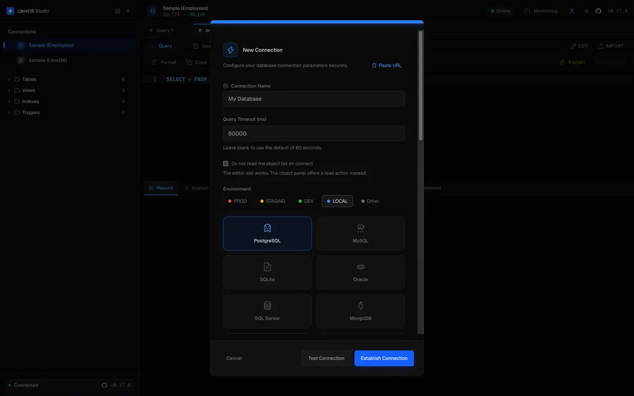Select the PROD environment
The width and height of the screenshot is (634, 396).
pos(237,201)
